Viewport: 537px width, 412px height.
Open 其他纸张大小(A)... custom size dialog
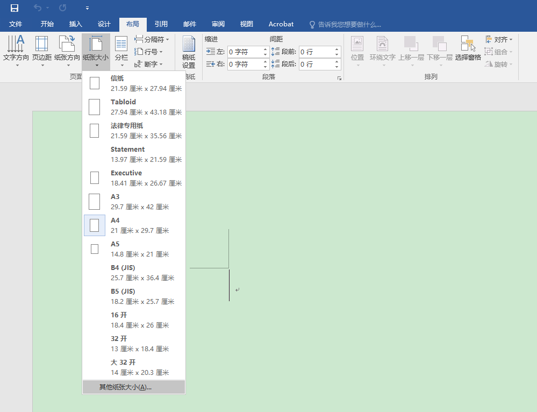pos(134,387)
